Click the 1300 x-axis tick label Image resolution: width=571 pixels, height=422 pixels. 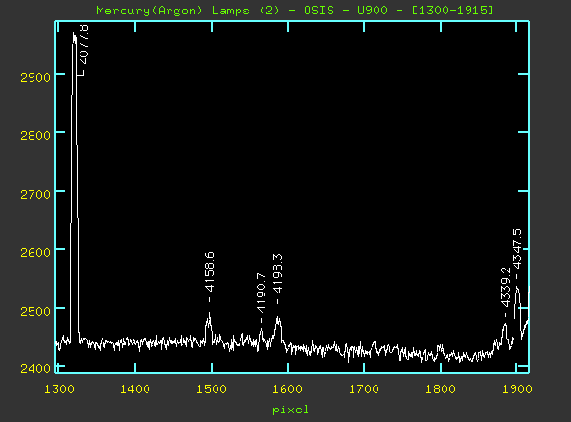(x=59, y=389)
